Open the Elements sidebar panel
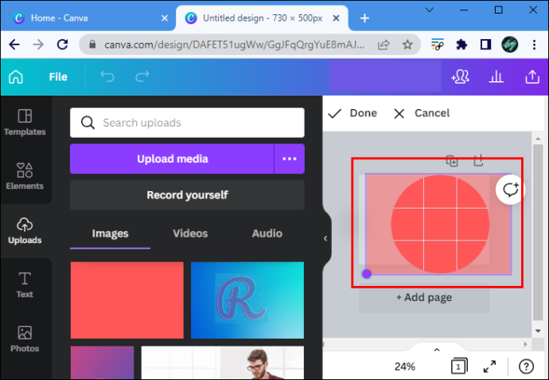The image size is (549, 380). click(25, 176)
